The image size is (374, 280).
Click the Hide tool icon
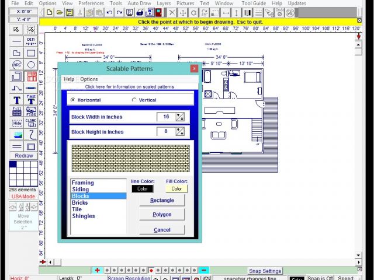pyautogui.click(x=17, y=123)
